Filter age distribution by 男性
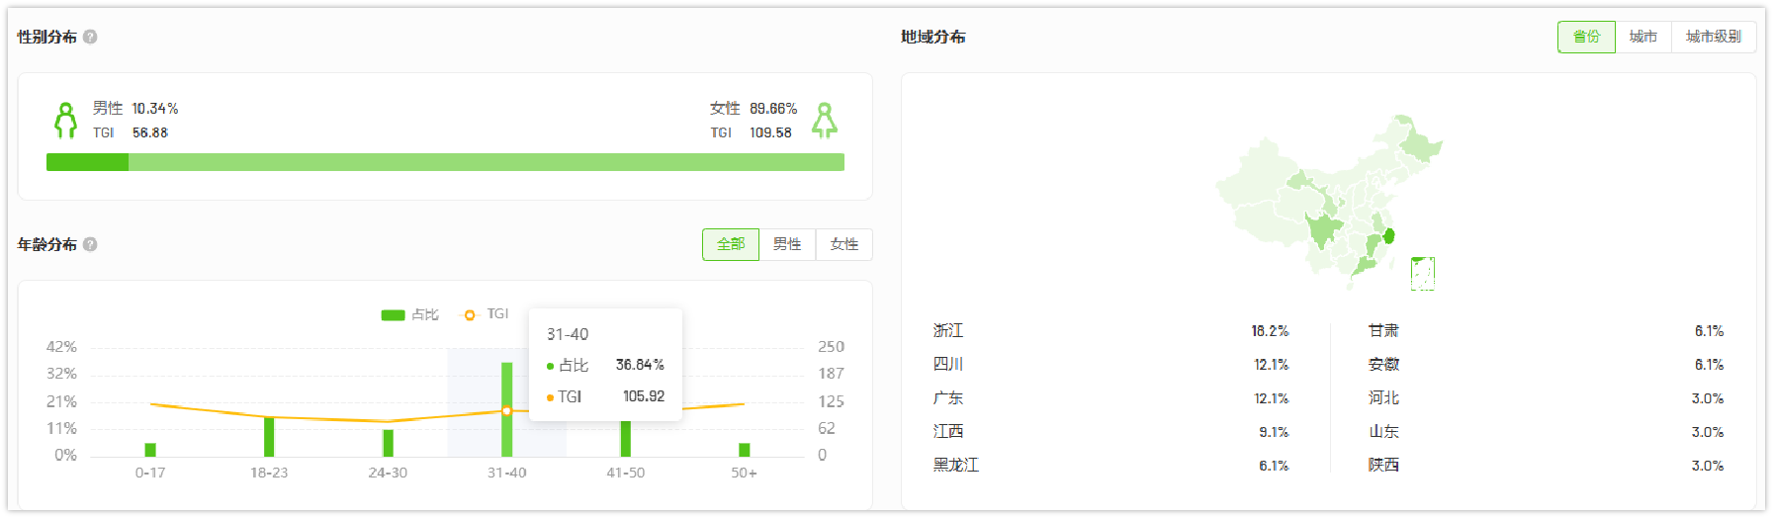 tap(787, 244)
